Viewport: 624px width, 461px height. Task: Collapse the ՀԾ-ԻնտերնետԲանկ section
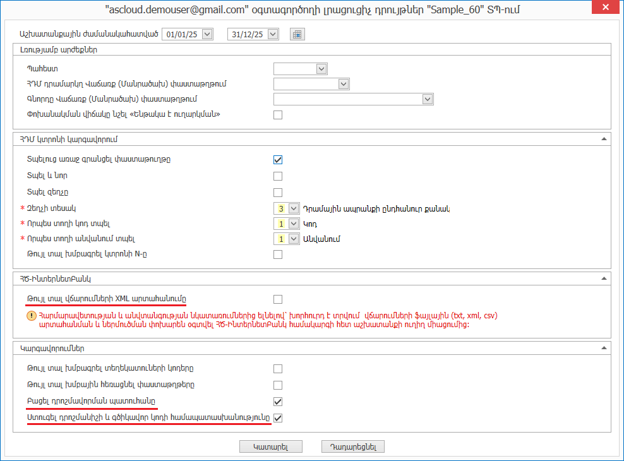coord(603,278)
